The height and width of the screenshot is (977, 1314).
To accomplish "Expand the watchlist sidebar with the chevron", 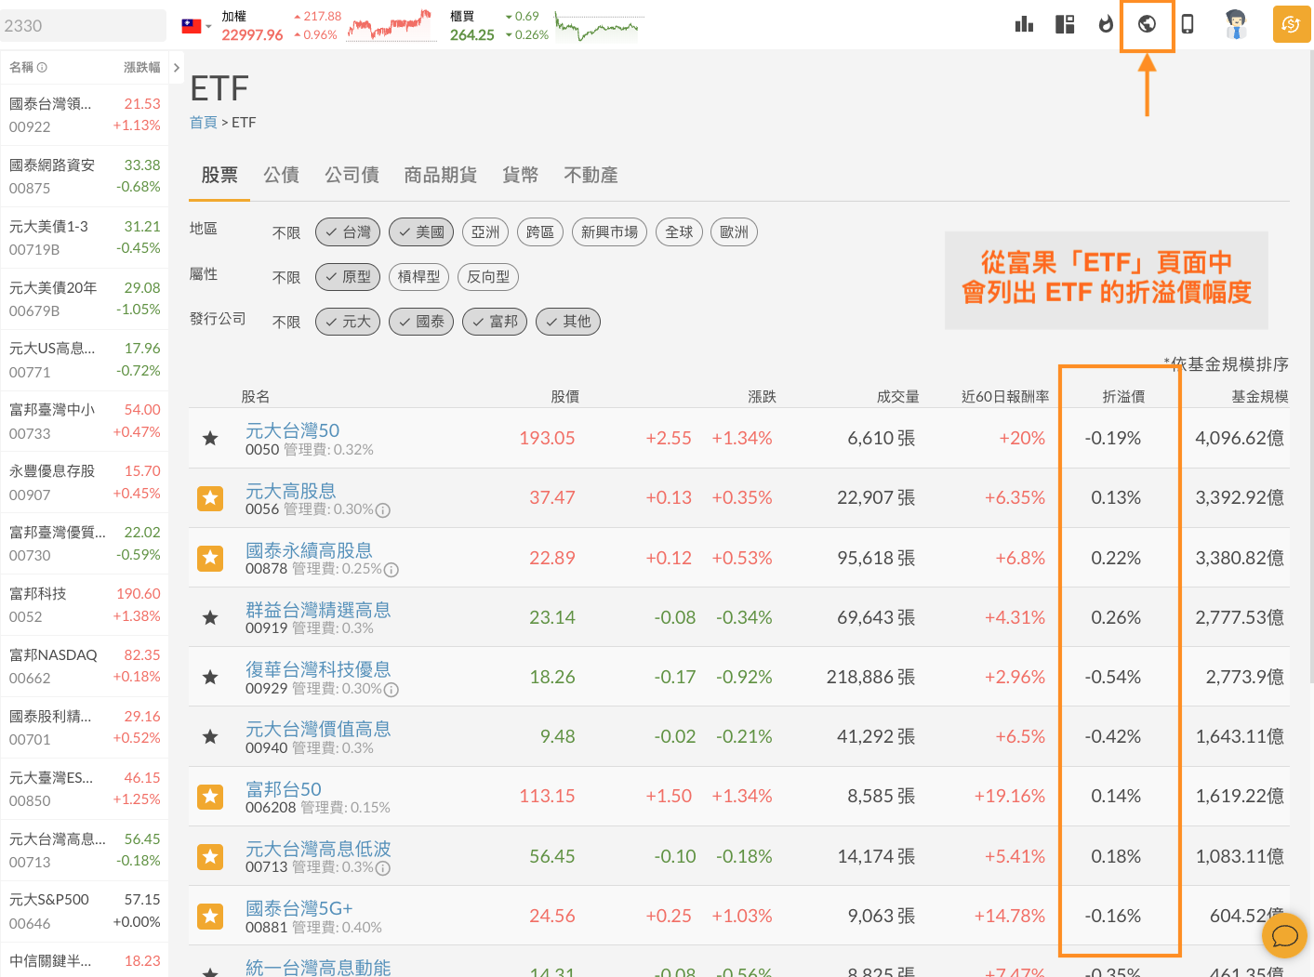I will coord(176,67).
